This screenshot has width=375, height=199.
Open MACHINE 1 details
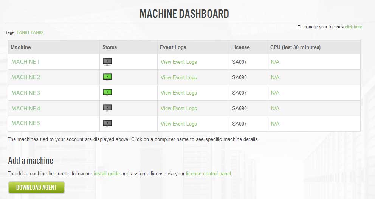(25, 62)
